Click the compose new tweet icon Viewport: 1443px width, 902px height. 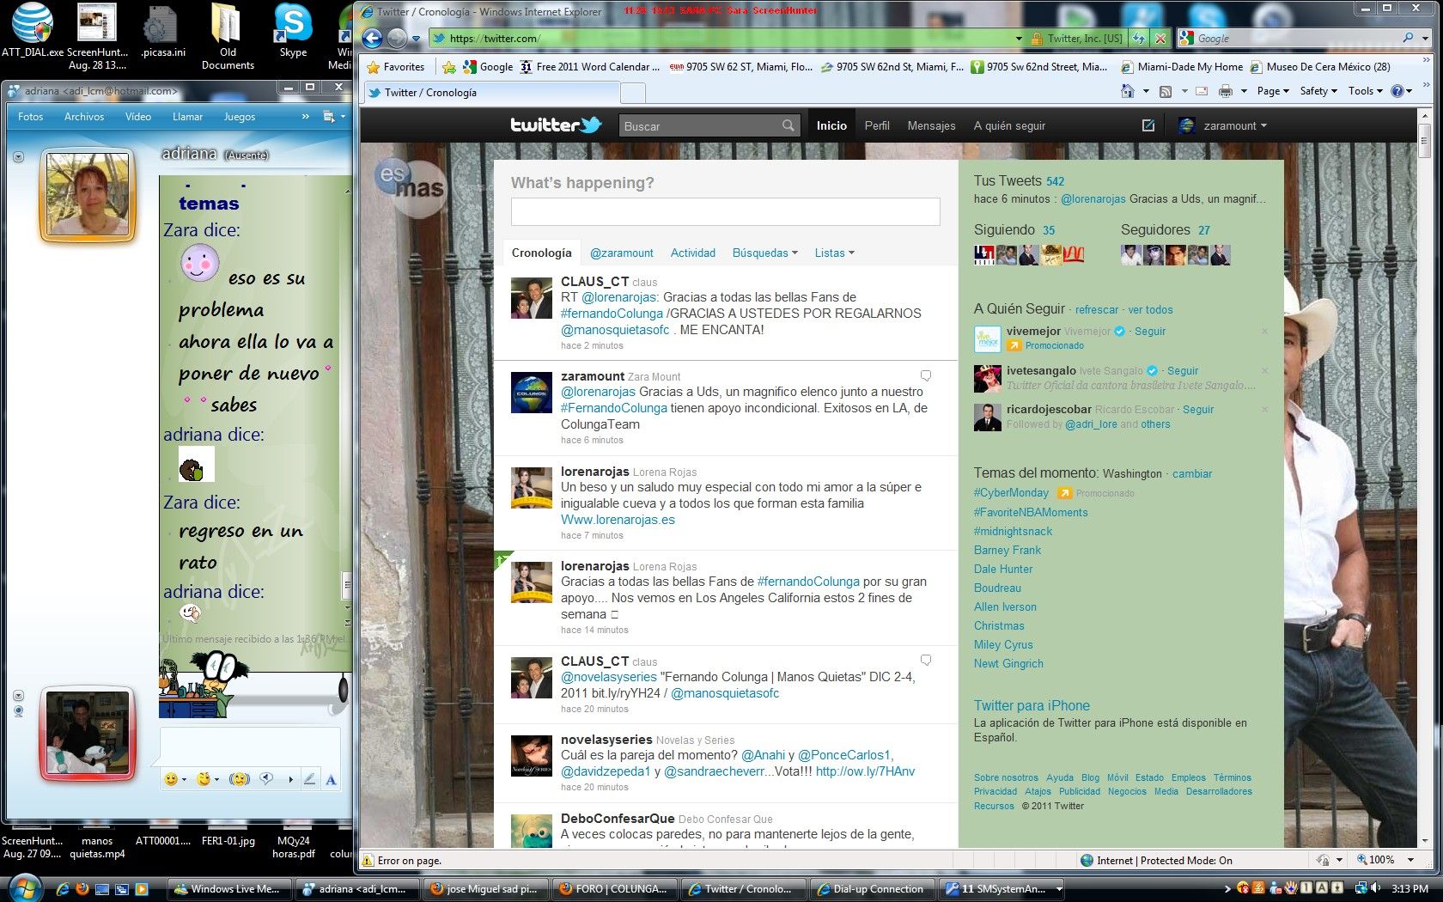pos(1148,125)
